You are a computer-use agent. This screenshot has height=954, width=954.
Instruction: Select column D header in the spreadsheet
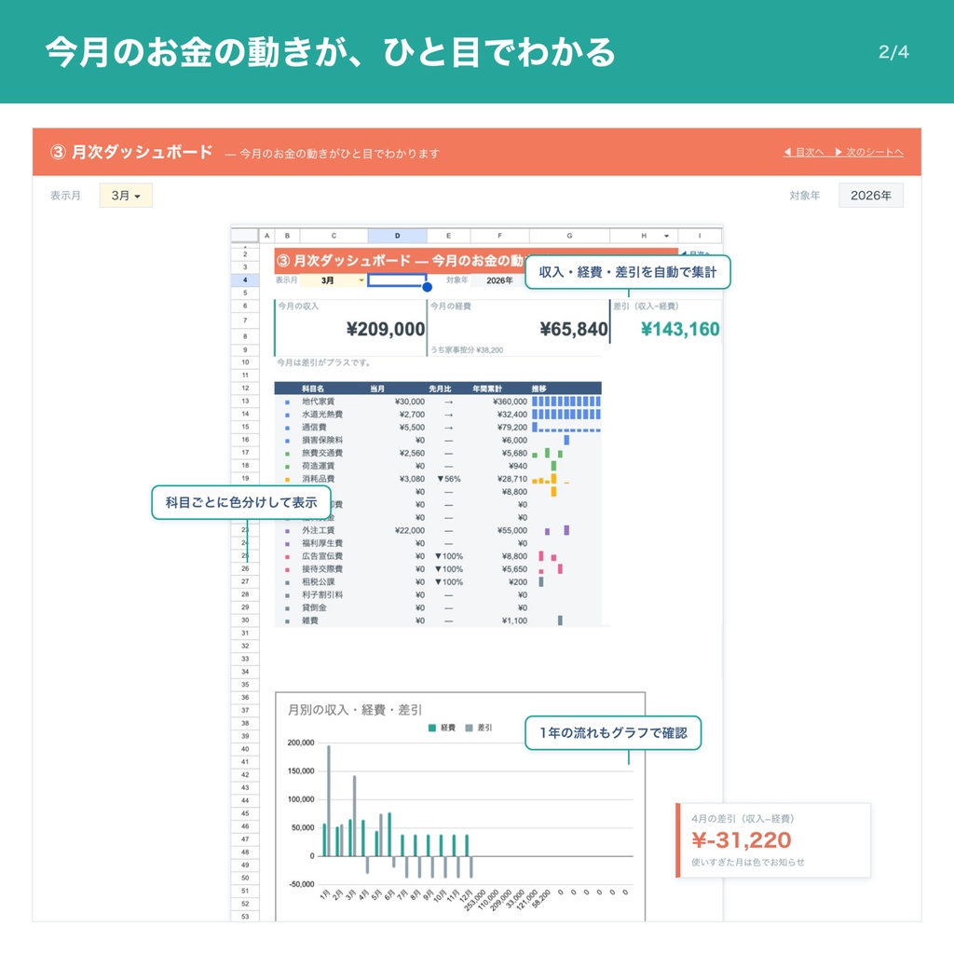397,236
